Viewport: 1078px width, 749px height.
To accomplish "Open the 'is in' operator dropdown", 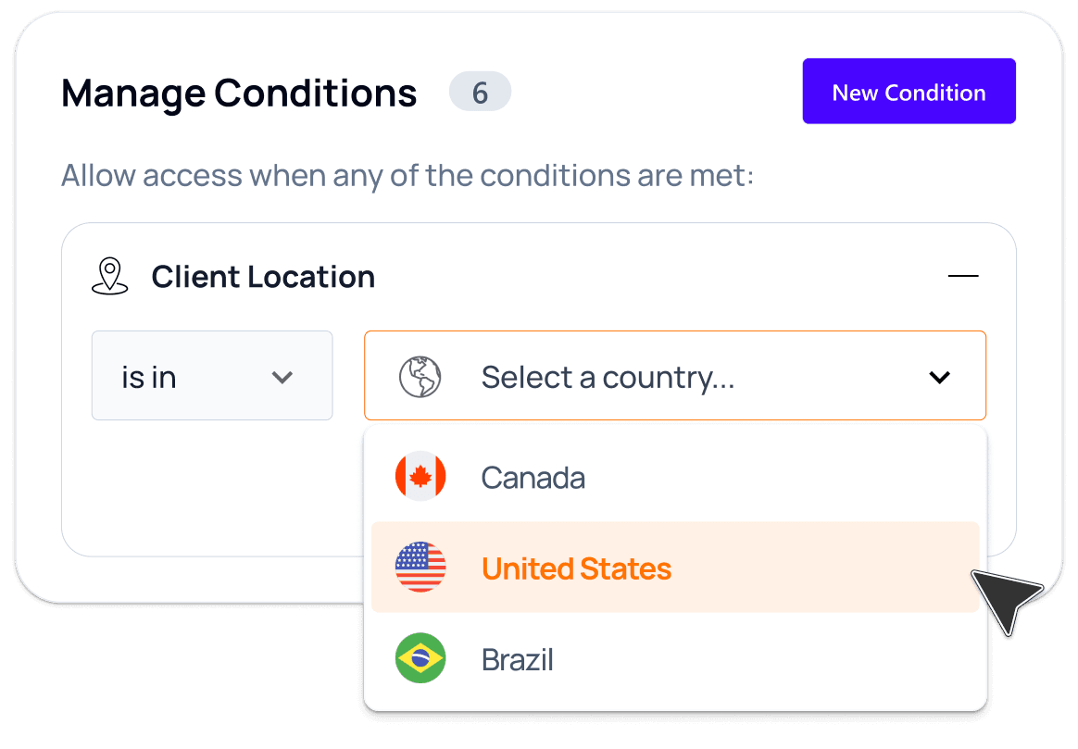I will (x=212, y=376).
